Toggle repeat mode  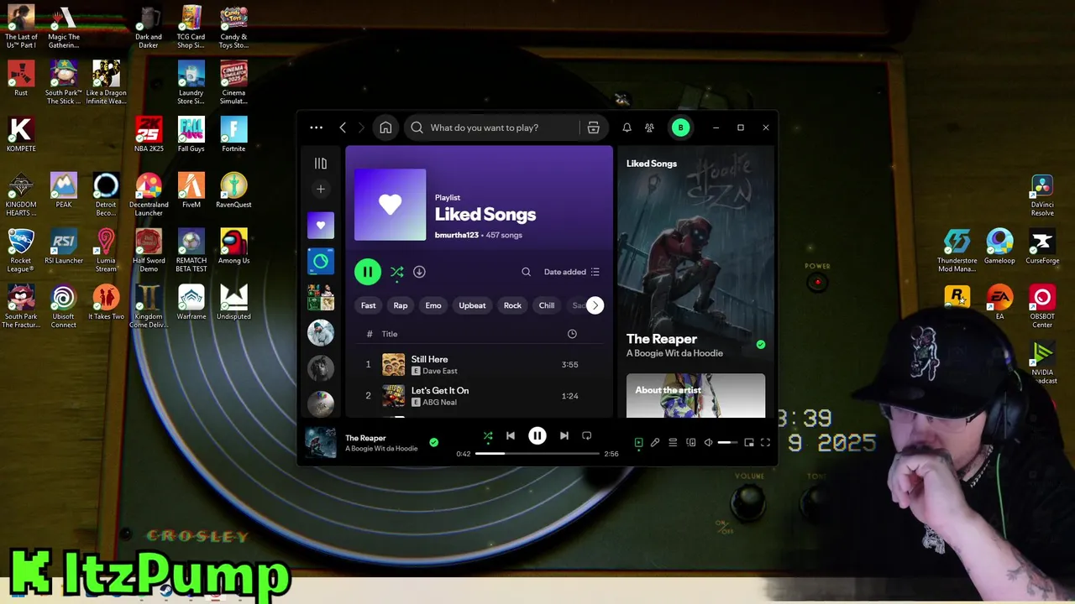pos(587,436)
